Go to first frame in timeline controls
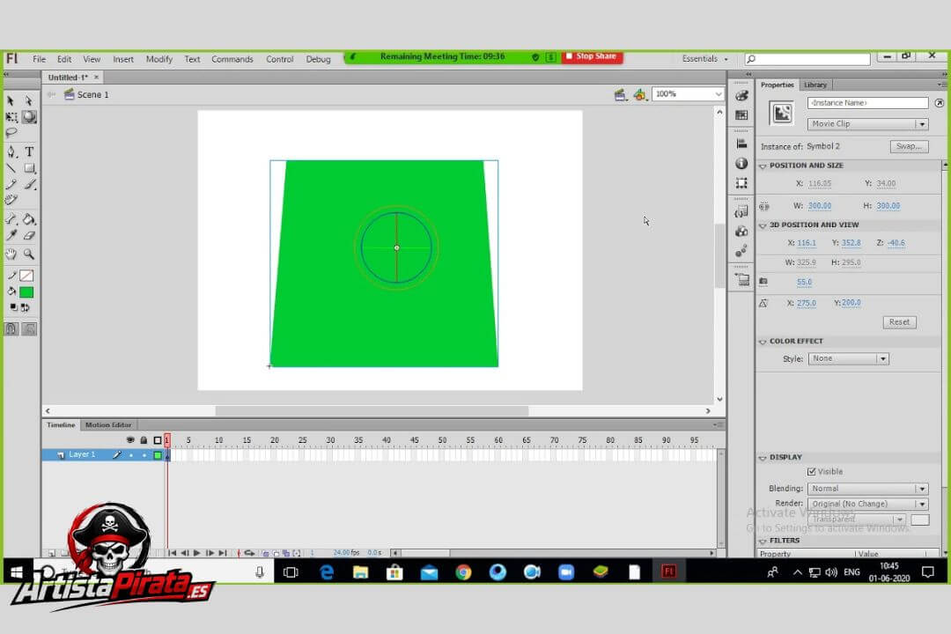Image resolution: width=951 pixels, height=634 pixels. 173,553
